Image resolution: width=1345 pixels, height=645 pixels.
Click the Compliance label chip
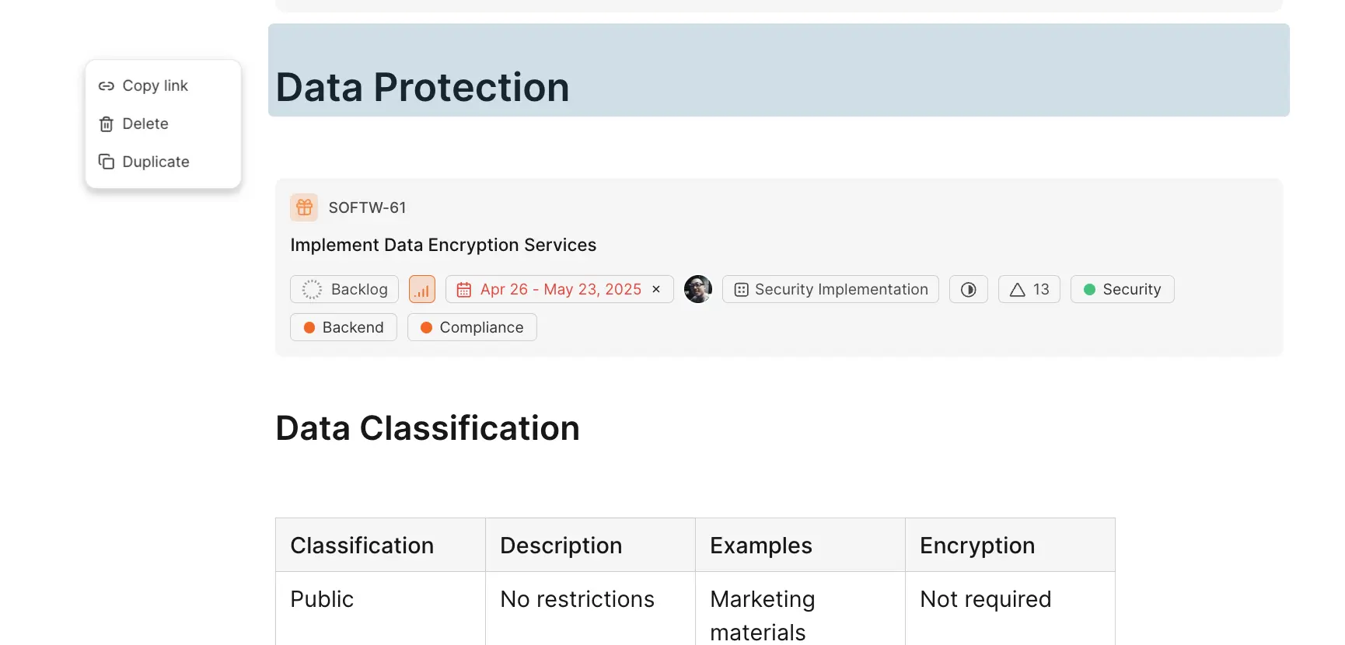(472, 327)
